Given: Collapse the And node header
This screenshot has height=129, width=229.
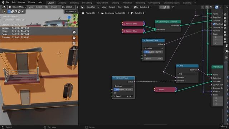Looking at the screenshot, I should (178, 66).
